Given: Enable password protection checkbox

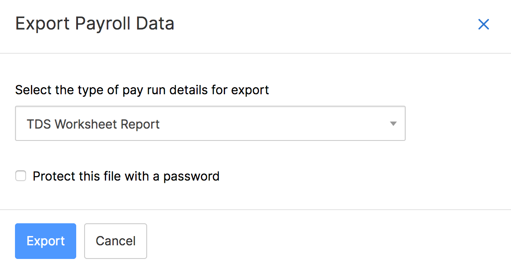Looking at the screenshot, I should [21, 177].
